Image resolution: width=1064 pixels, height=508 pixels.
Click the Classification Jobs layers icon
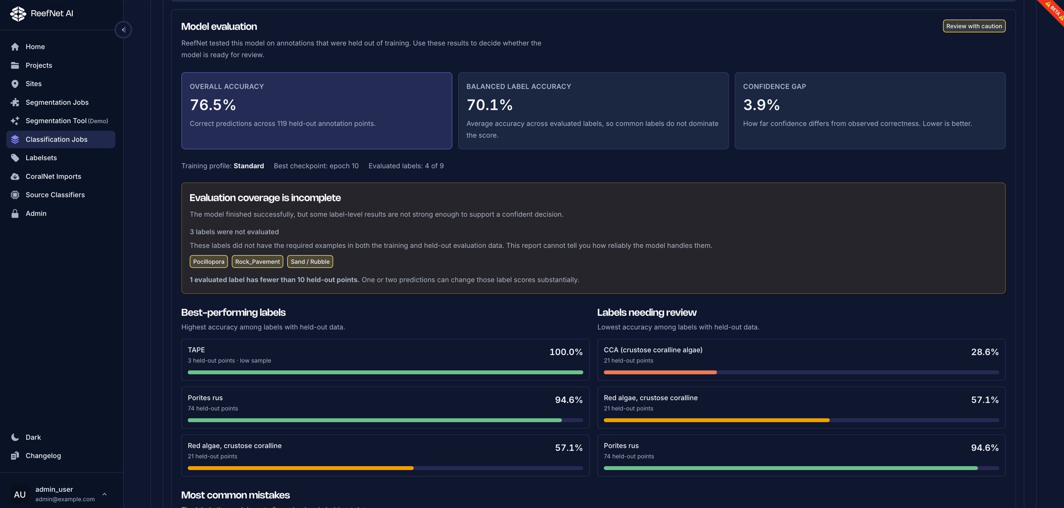15,139
